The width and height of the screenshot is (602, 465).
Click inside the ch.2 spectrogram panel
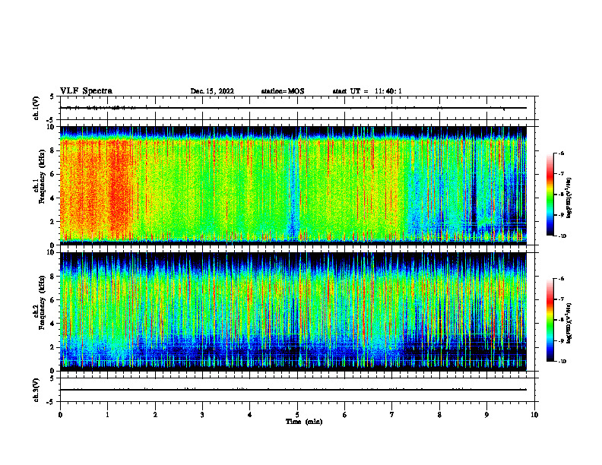(293, 312)
